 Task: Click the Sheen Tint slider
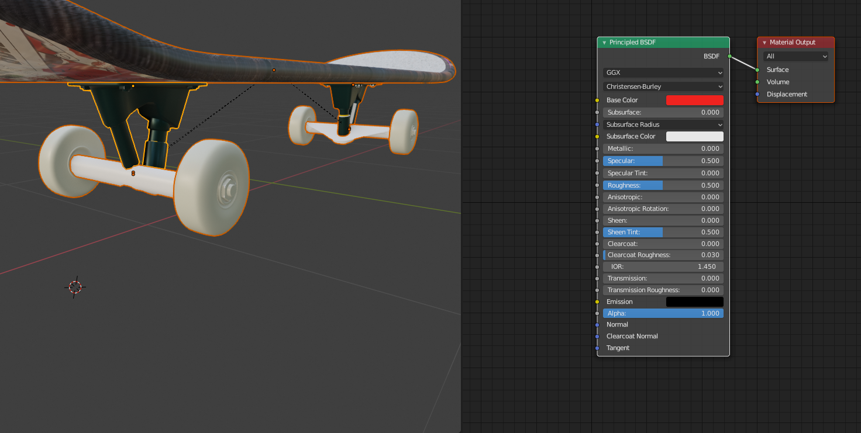click(x=663, y=232)
